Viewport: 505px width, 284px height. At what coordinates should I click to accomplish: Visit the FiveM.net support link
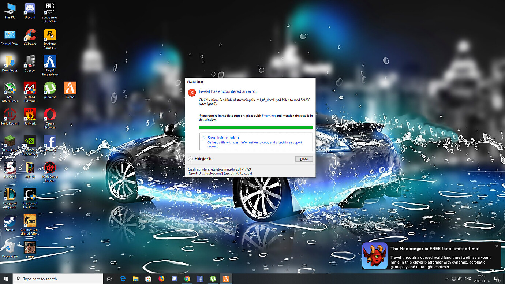269,116
